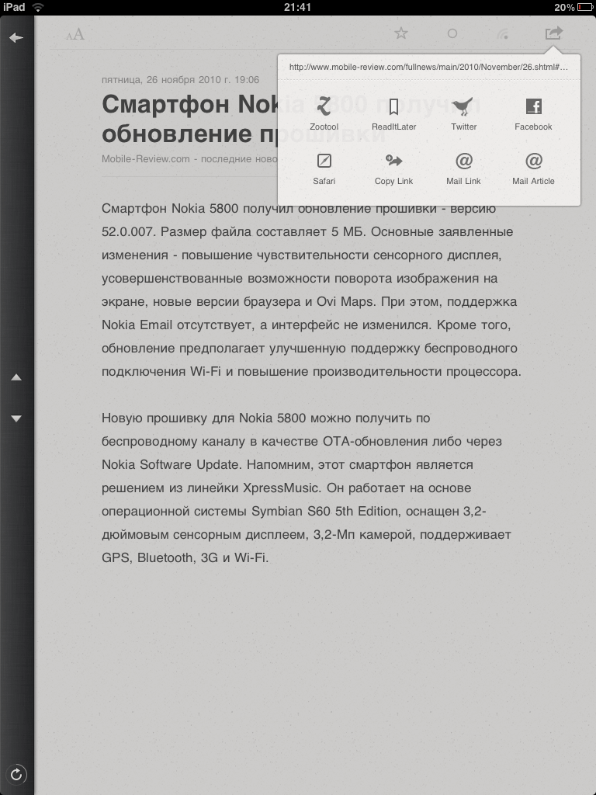
Task: Tap the mobile-review.com URL in popover
Action: point(428,67)
